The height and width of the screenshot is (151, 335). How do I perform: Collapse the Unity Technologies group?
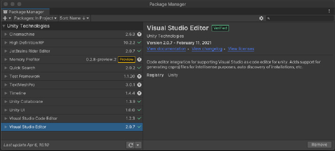pyautogui.click(x=4, y=26)
